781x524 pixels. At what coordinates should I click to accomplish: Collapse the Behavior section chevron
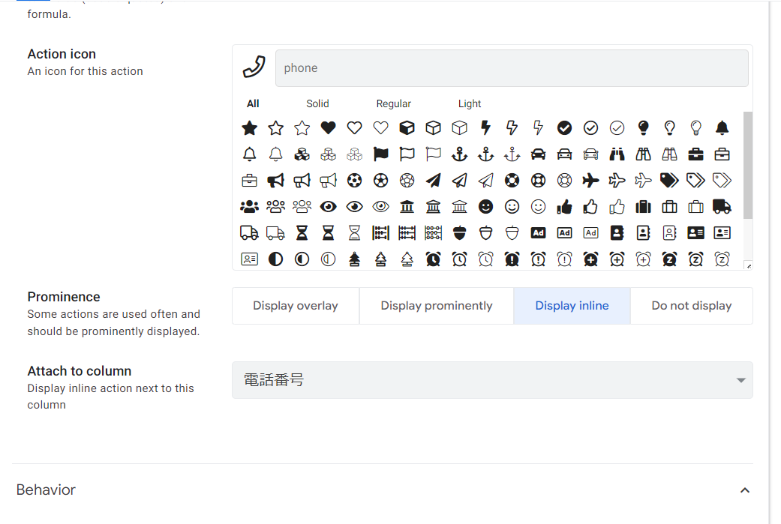point(745,491)
